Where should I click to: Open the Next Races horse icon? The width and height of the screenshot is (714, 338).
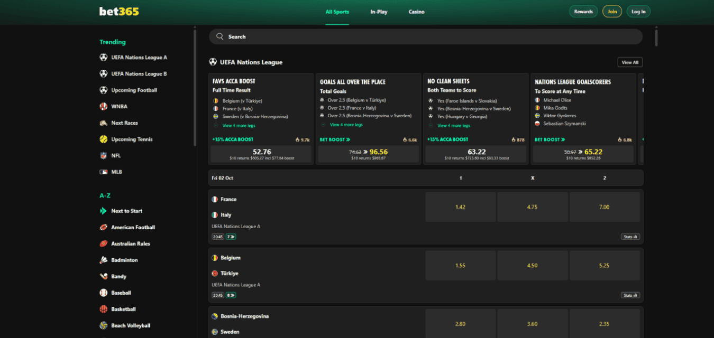(104, 123)
